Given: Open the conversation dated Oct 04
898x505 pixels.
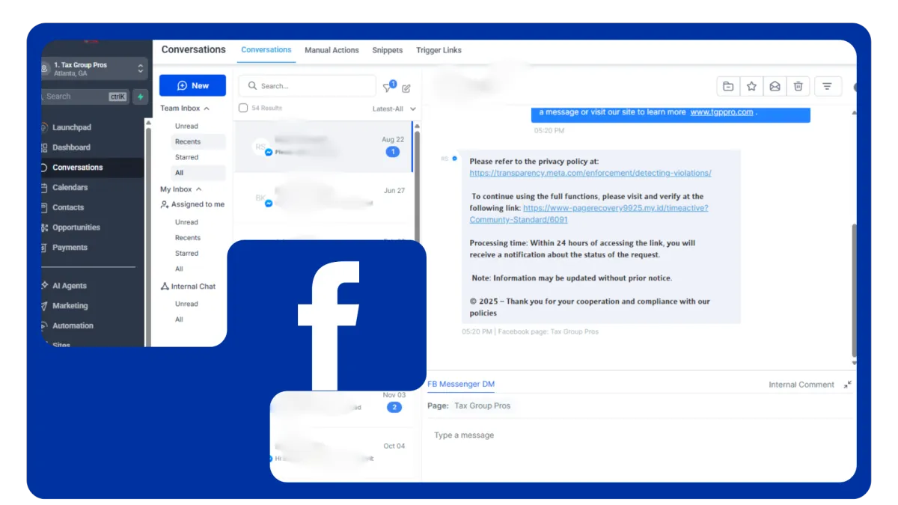Looking at the screenshot, I should [x=343, y=453].
